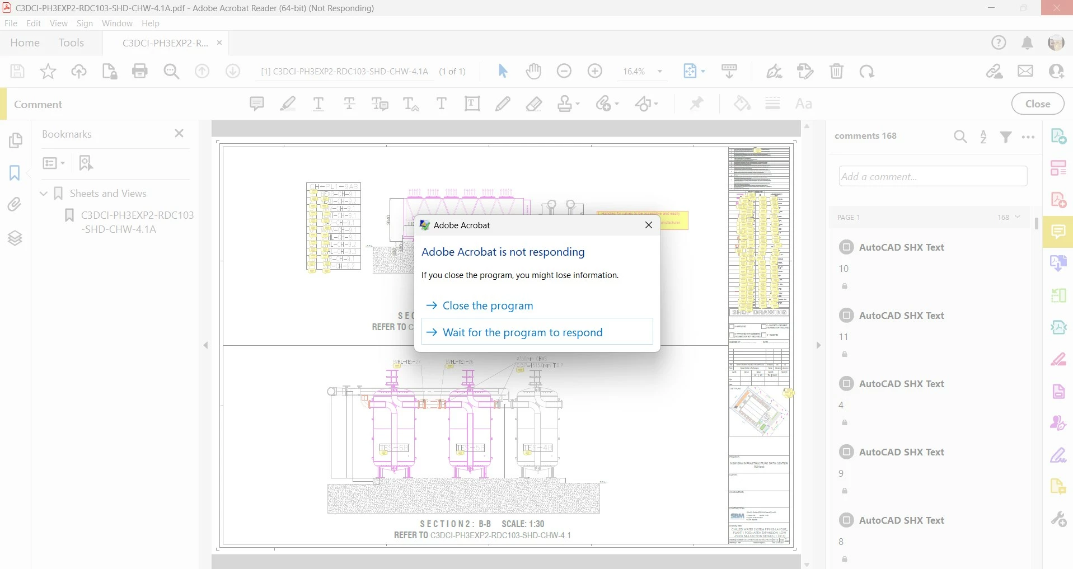Image resolution: width=1073 pixels, height=569 pixels.
Task: Click the Zoom in plus icon
Action: click(x=595, y=71)
